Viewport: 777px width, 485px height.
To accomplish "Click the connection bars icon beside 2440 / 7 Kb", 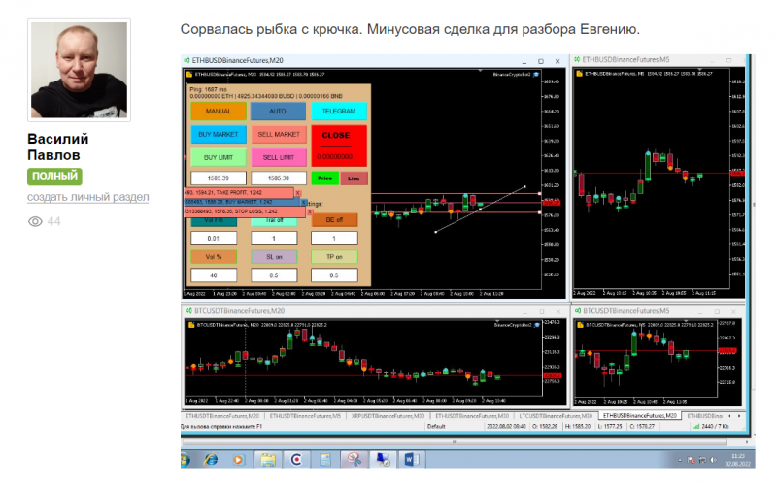I will [695, 426].
